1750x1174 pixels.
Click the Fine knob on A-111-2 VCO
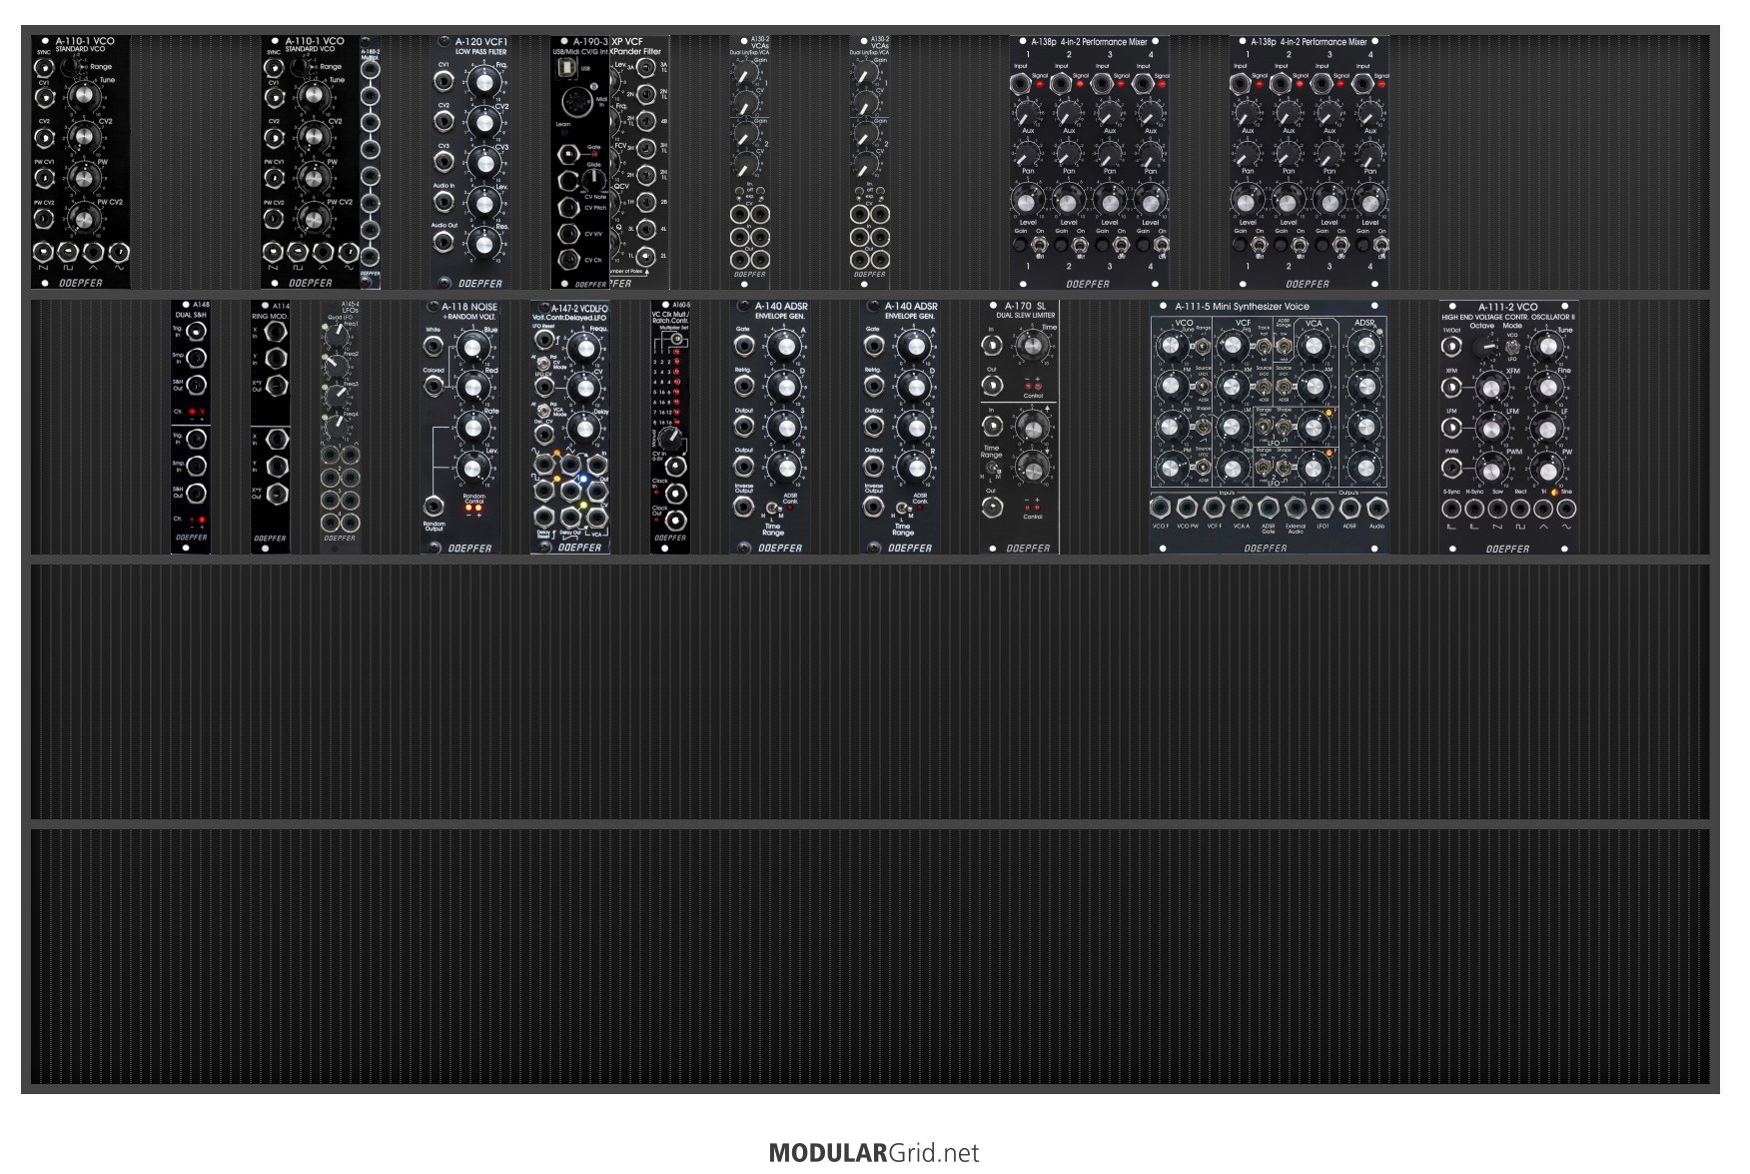click(1547, 388)
